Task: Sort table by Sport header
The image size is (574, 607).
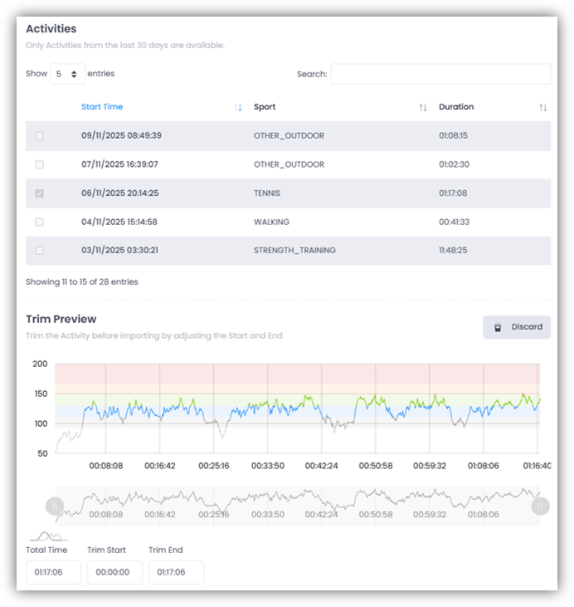Action: tap(265, 107)
